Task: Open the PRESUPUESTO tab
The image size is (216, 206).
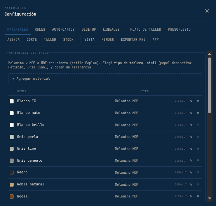Action: pyautogui.click(x=179, y=30)
